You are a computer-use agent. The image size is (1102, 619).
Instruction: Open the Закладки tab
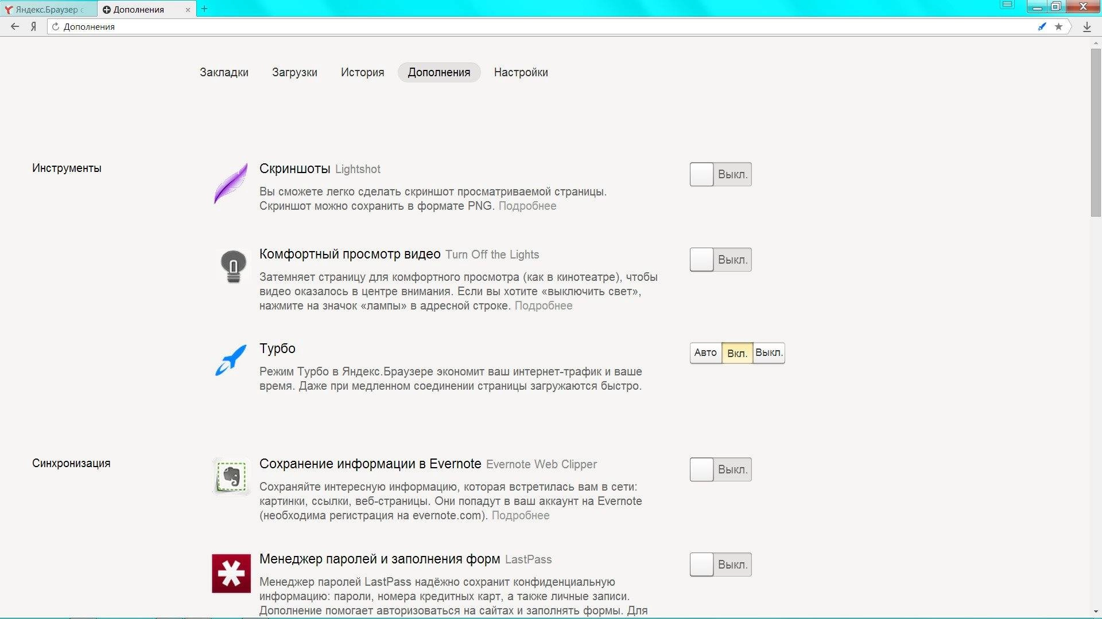tap(224, 72)
